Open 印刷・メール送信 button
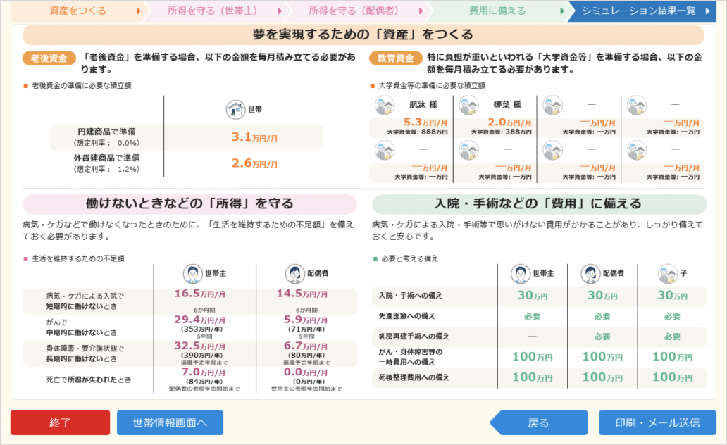The height and width of the screenshot is (445, 727). point(657,422)
